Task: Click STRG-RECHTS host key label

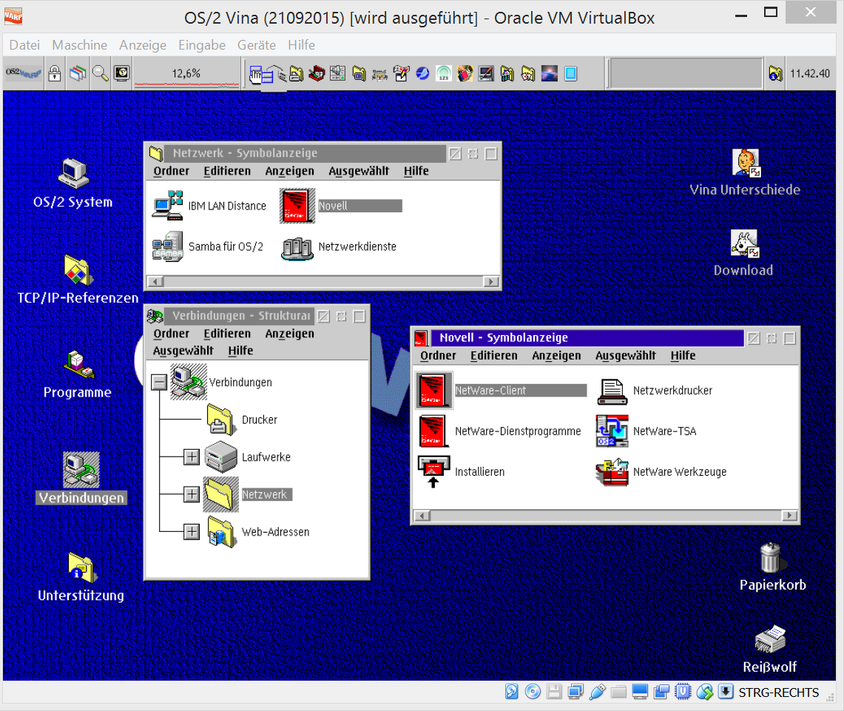Action: click(x=778, y=693)
